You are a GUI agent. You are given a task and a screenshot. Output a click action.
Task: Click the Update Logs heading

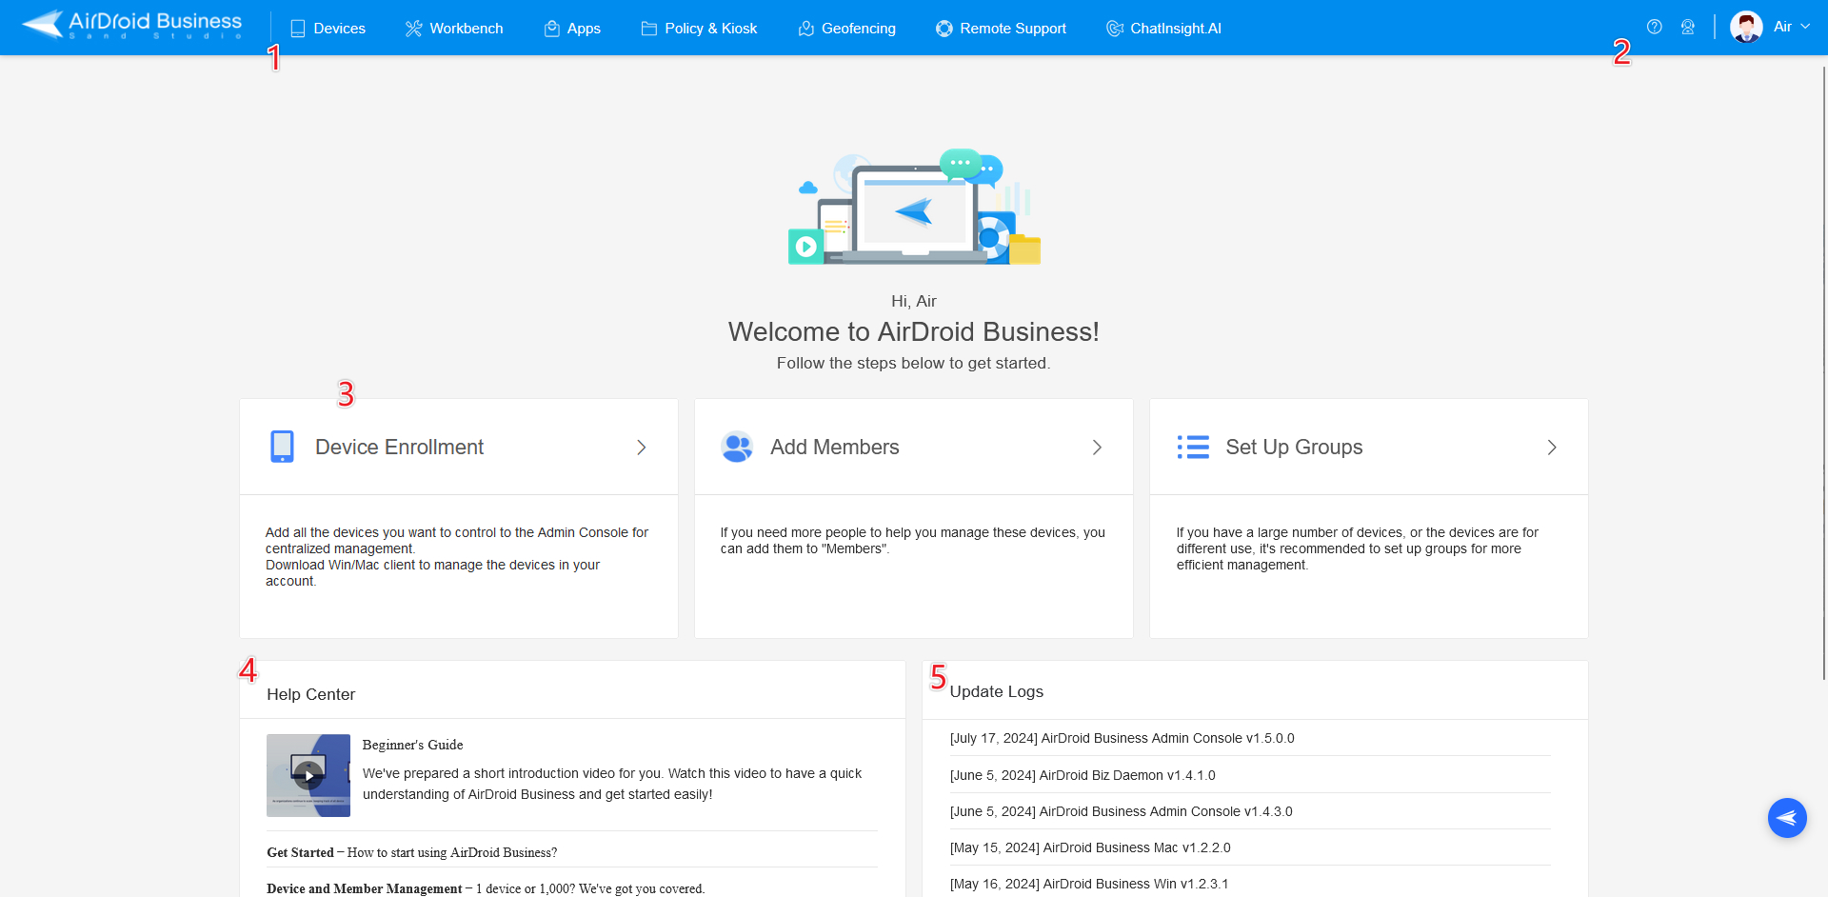coord(996,691)
